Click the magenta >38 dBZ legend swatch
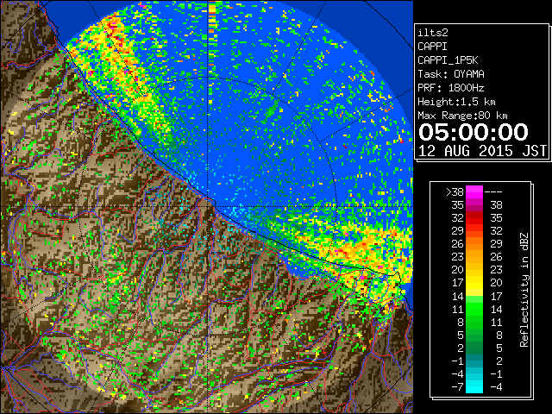Screen dimensions: 552x414 [474, 191]
